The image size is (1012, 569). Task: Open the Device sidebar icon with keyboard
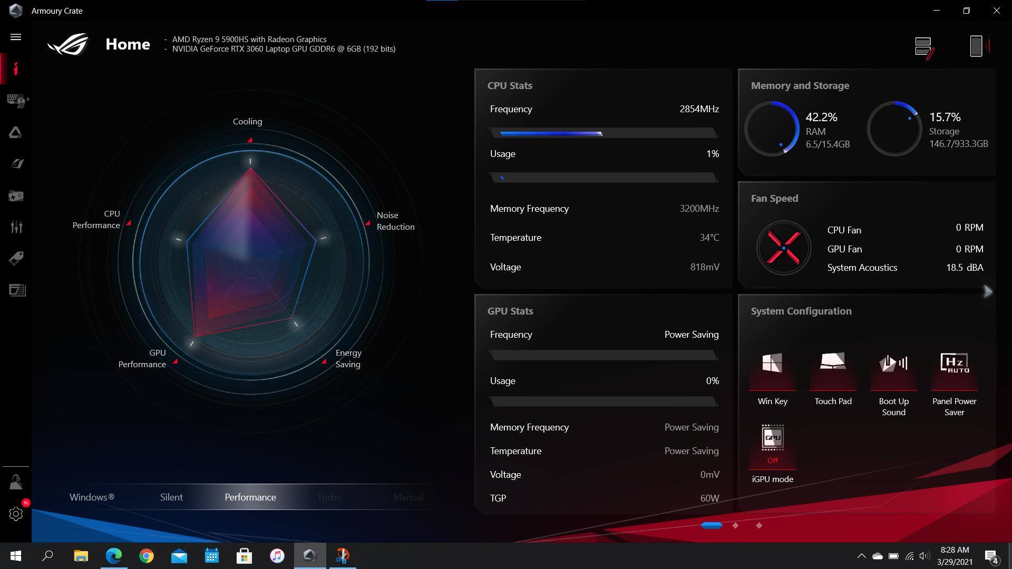click(16, 100)
